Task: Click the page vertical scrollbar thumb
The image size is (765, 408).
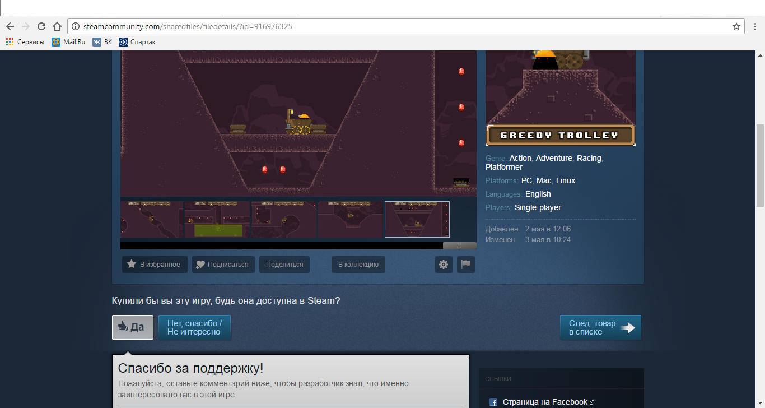Action: tap(760, 165)
